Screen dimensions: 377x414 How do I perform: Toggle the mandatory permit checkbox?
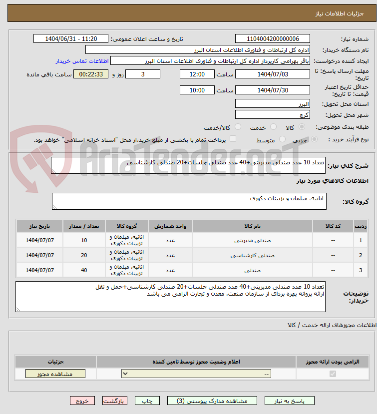(x=333, y=374)
